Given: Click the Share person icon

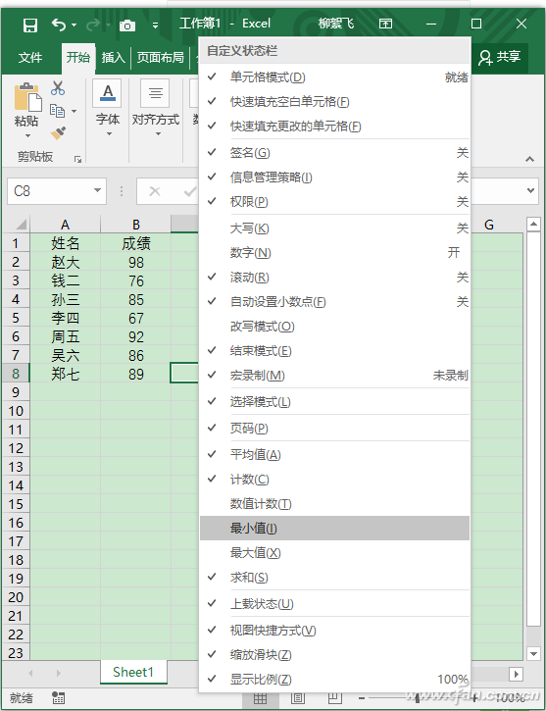Looking at the screenshot, I should 485,58.
